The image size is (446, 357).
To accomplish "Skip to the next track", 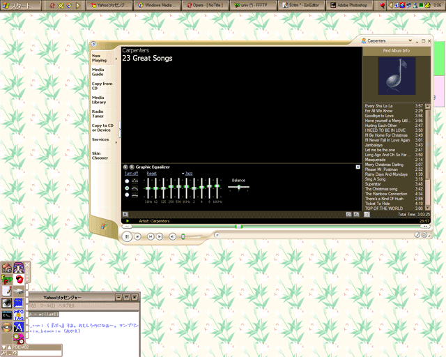I will click(x=160, y=236).
